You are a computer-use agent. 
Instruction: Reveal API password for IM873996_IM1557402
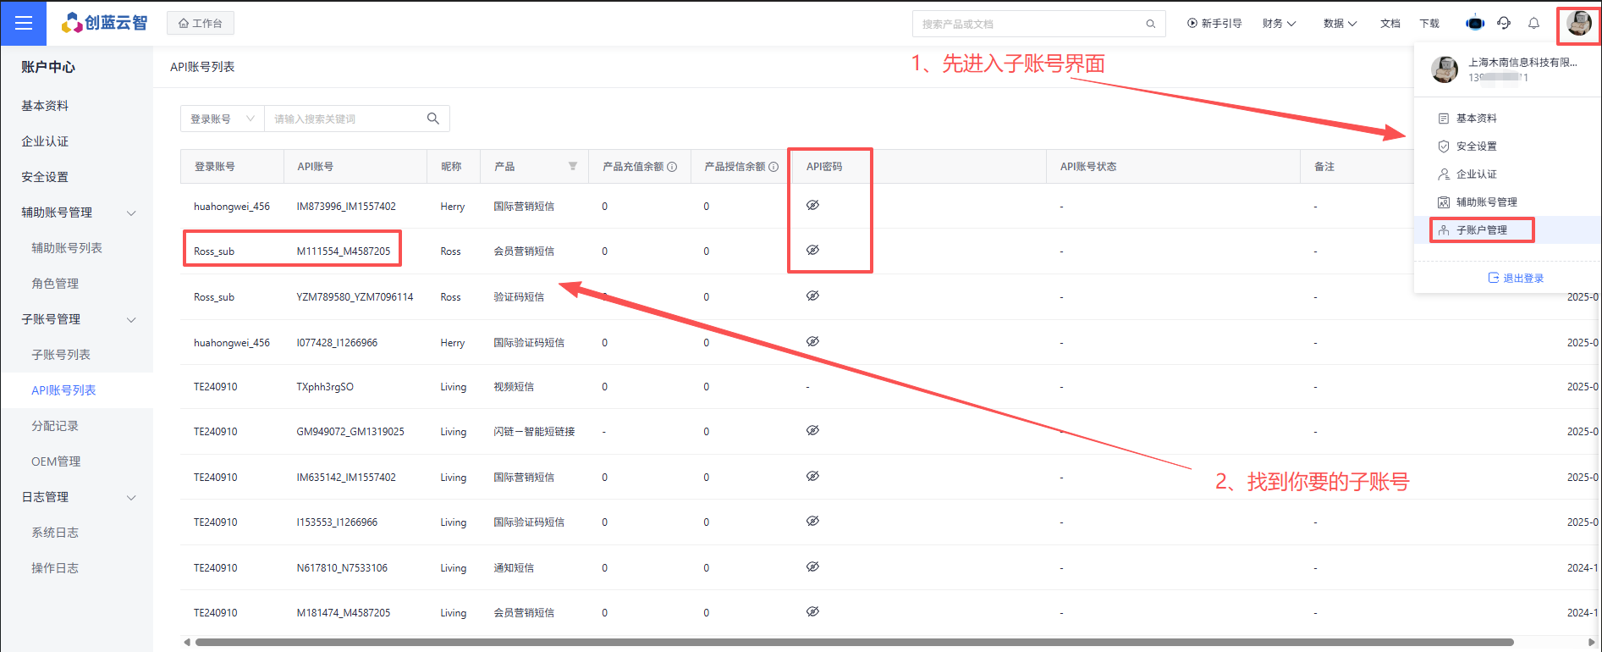click(x=812, y=206)
